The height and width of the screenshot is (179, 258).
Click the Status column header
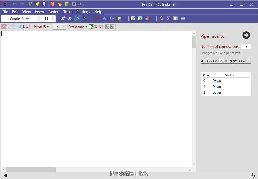coord(230,75)
